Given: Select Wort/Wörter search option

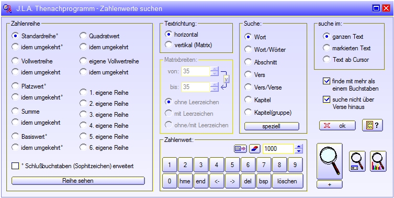Looking at the screenshot, I should (x=248, y=50).
